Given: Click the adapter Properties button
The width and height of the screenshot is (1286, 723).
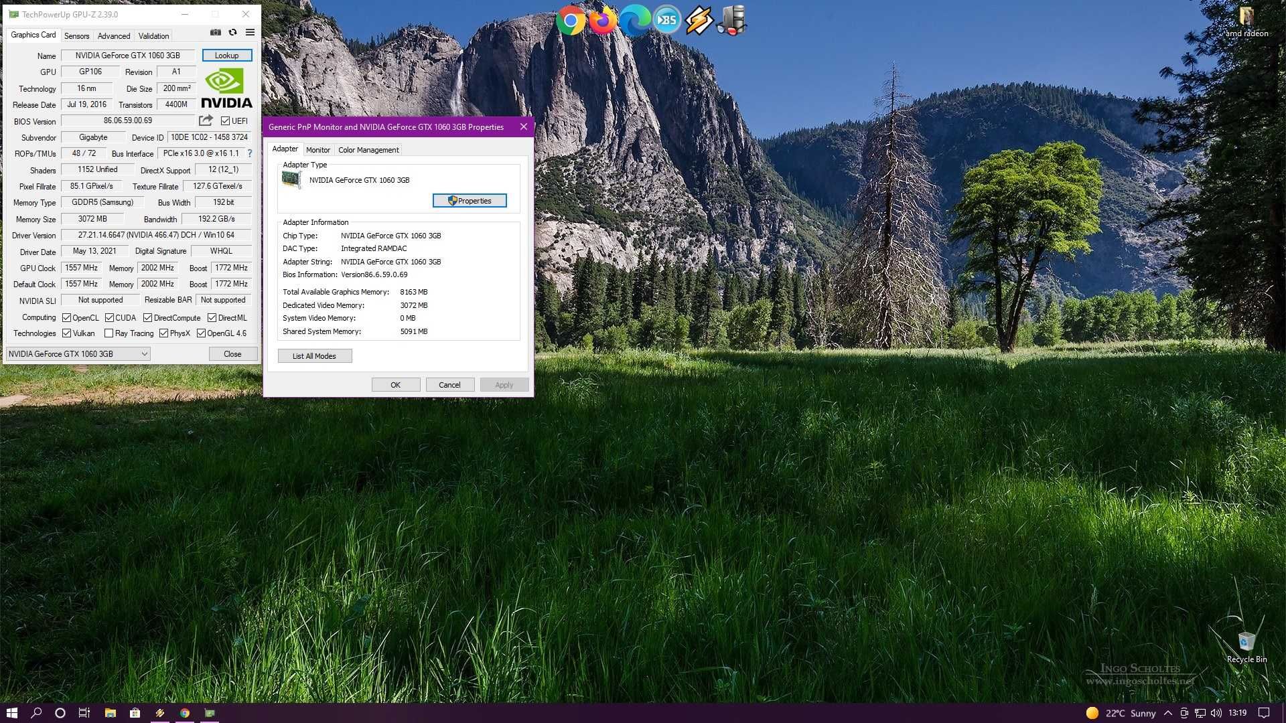Looking at the screenshot, I should 470,201.
